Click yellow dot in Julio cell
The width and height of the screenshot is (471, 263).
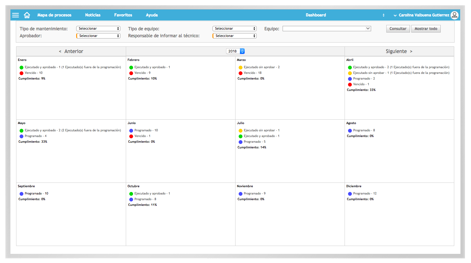[241, 131]
